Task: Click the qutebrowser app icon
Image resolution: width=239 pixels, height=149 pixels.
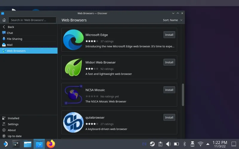Action: coord(73,122)
